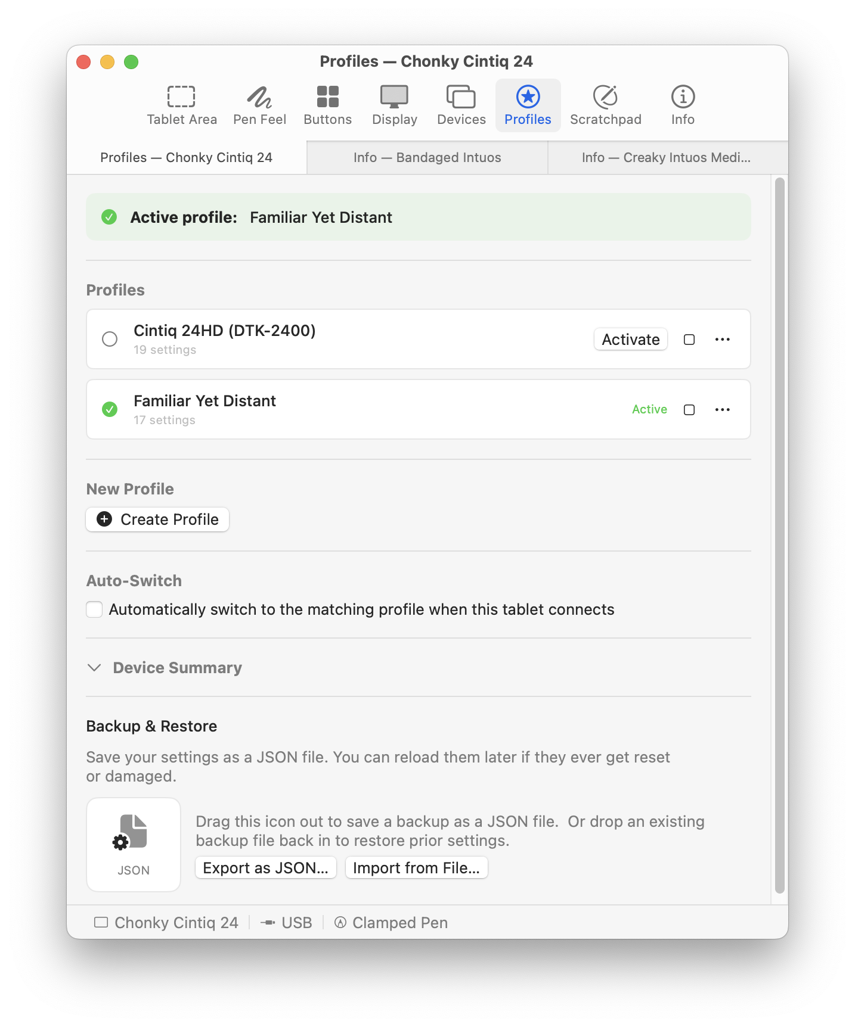Open the Scratchpad tool
The image size is (855, 1027).
pos(605,105)
